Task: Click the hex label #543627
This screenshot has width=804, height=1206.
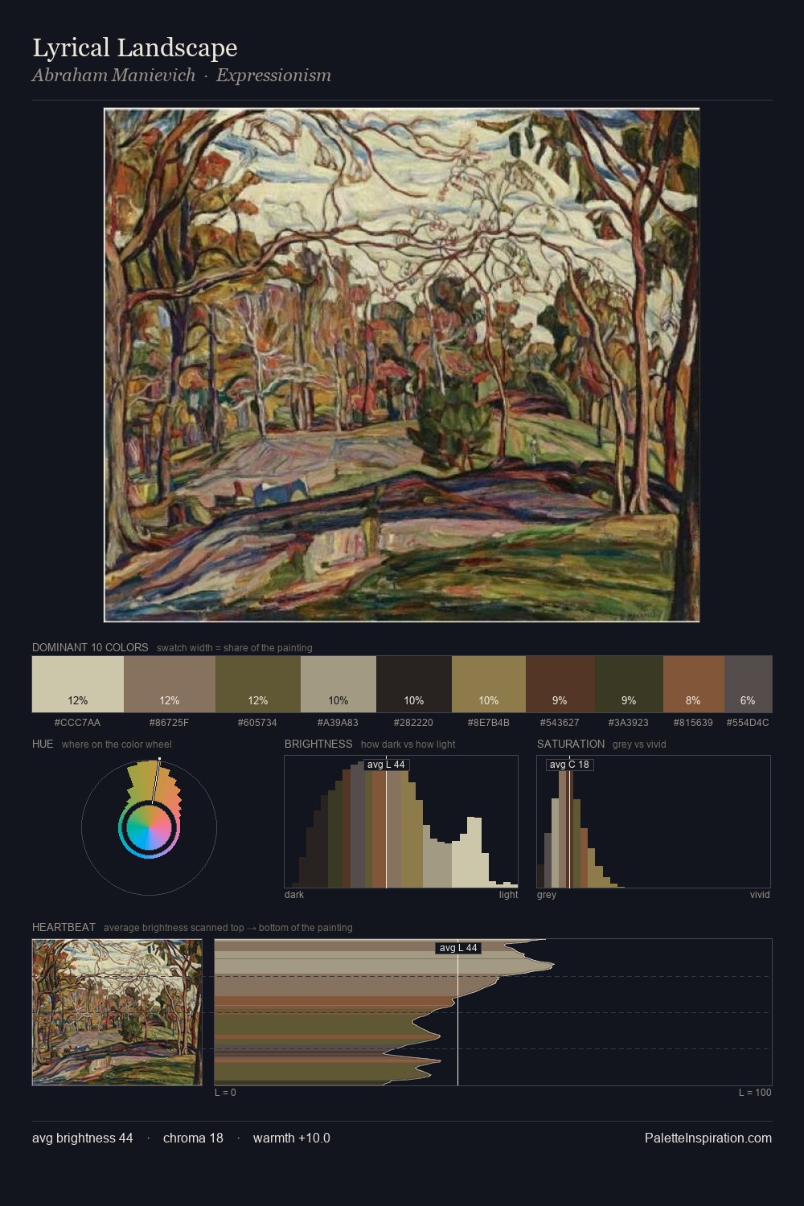Action: [560, 723]
